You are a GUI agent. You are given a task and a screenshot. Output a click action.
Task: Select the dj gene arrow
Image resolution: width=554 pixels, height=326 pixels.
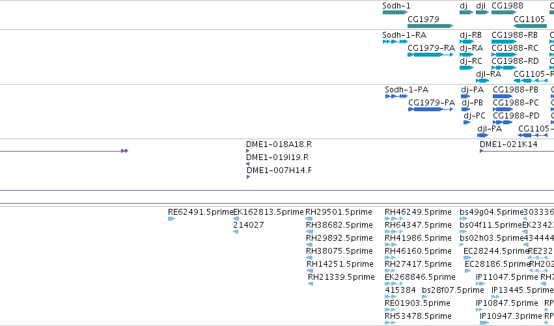[x=466, y=12]
